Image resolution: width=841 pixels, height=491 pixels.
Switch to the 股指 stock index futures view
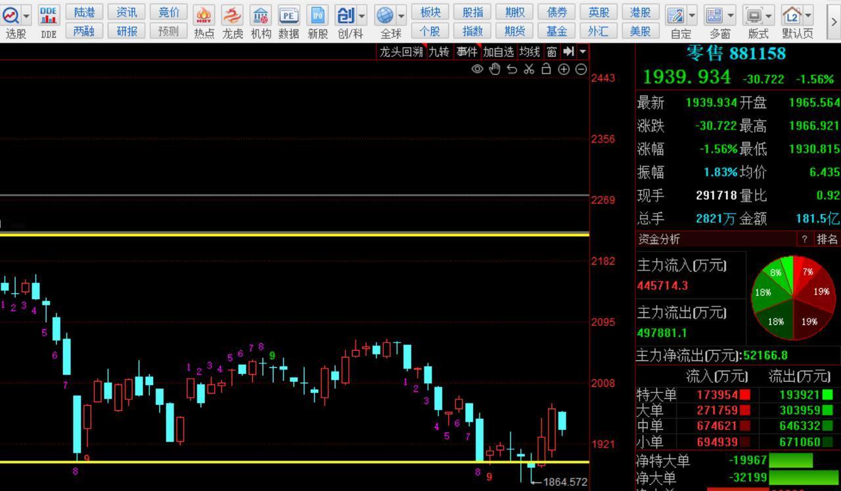(472, 12)
